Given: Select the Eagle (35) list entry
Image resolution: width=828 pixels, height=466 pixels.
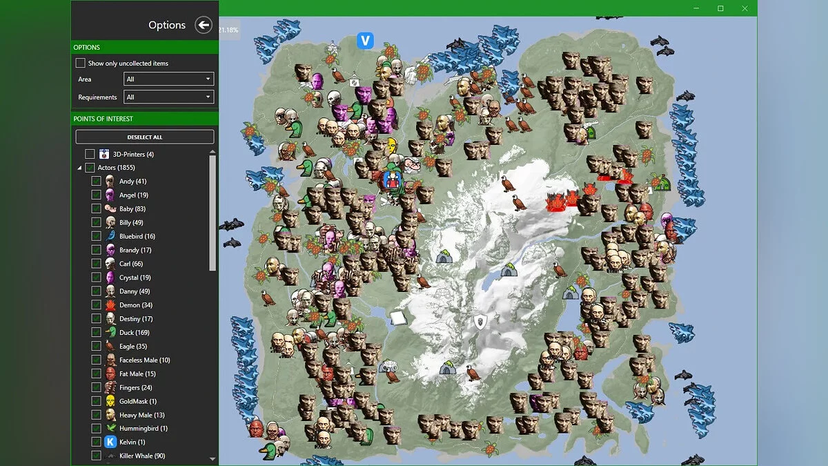Looking at the screenshot, I should point(132,347).
